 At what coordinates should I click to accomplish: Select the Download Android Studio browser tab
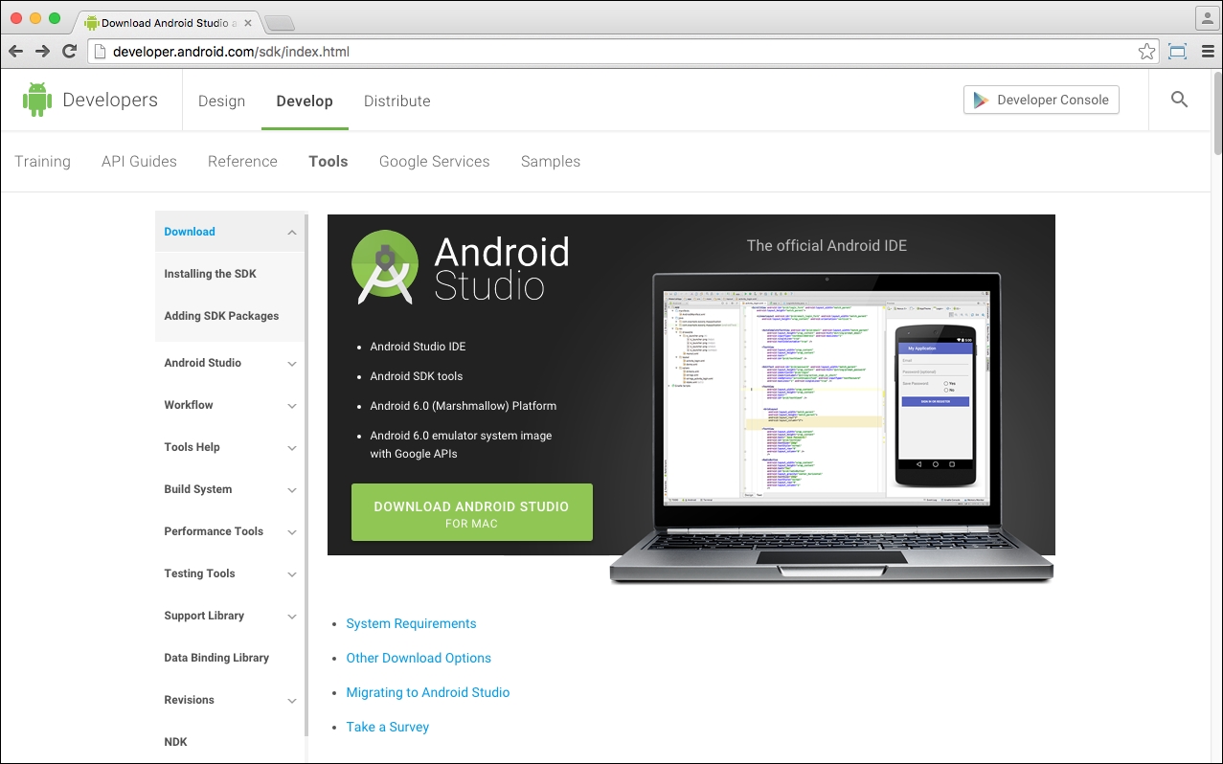(167, 23)
